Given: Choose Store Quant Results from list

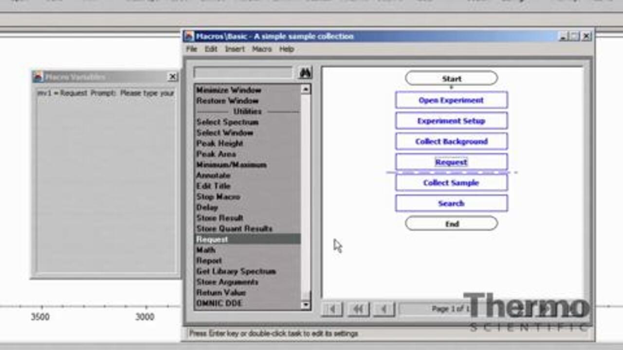Looking at the screenshot, I should pyautogui.click(x=234, y=228).
